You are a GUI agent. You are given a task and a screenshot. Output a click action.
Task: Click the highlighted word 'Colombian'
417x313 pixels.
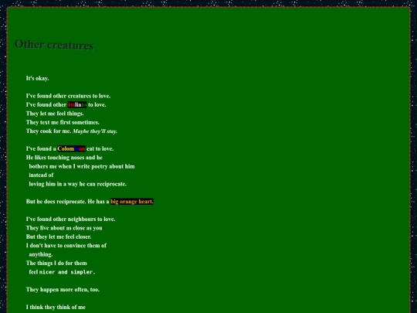(71, 148)
